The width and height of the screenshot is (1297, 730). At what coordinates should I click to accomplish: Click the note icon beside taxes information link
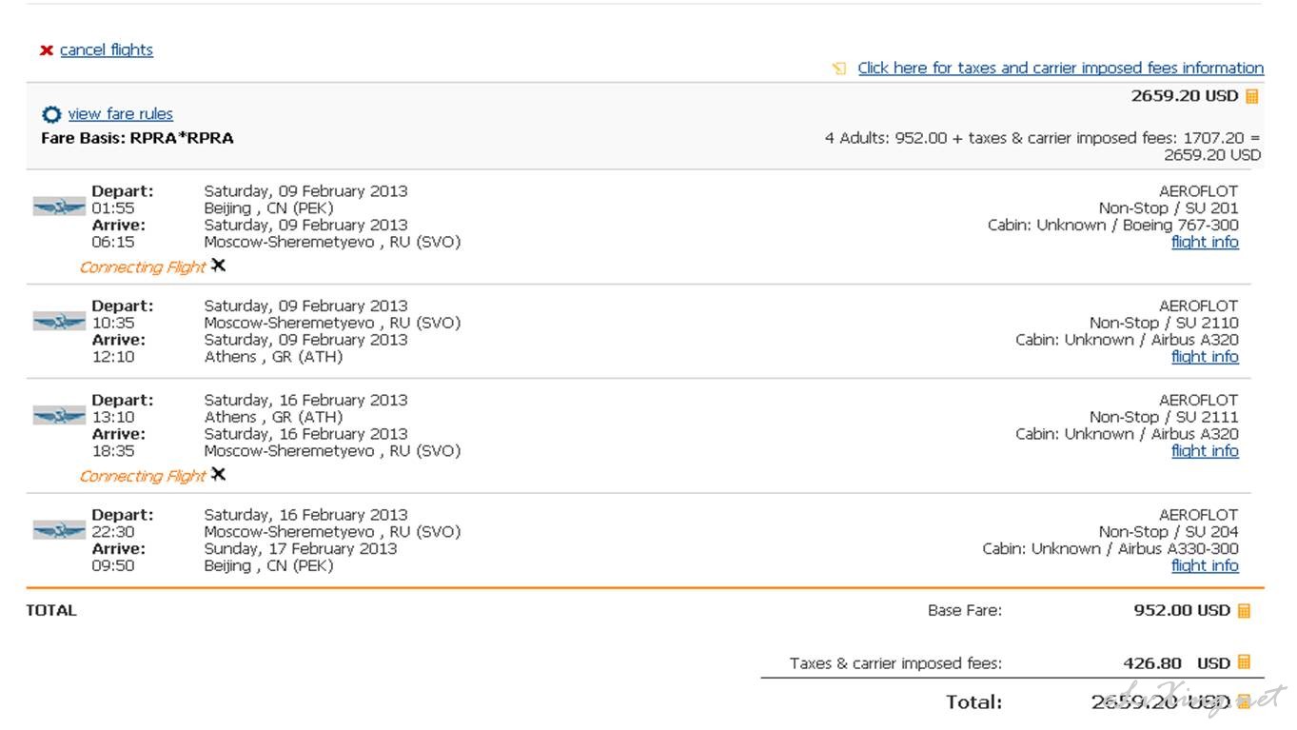(x=838, y=69)
